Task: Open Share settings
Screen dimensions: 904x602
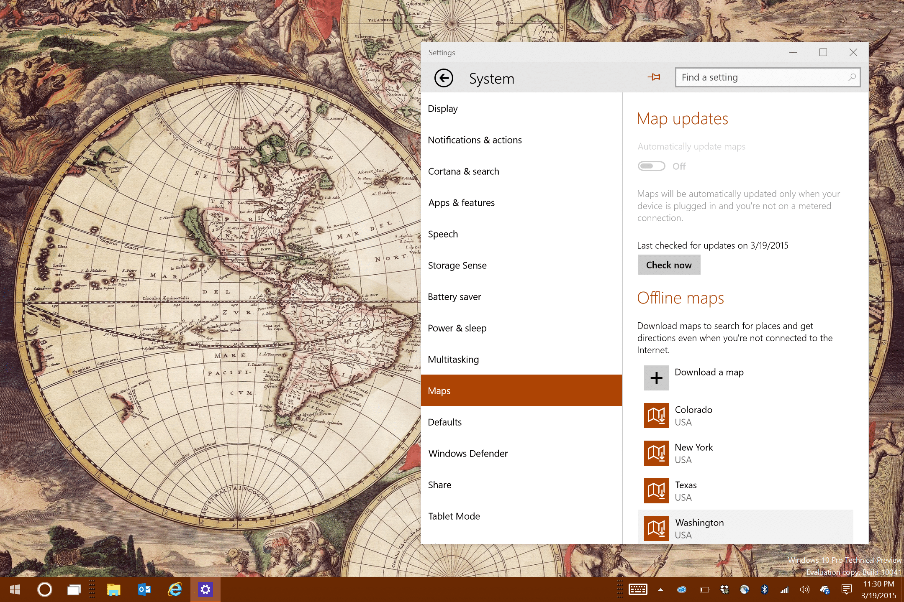Action: click(521, 485)
